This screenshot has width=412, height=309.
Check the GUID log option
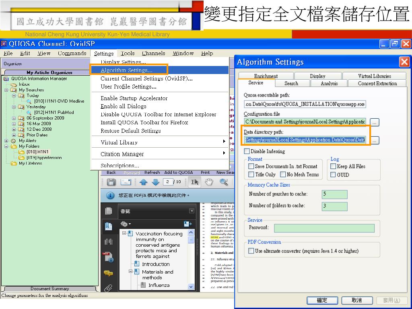[x=333, y=175]
